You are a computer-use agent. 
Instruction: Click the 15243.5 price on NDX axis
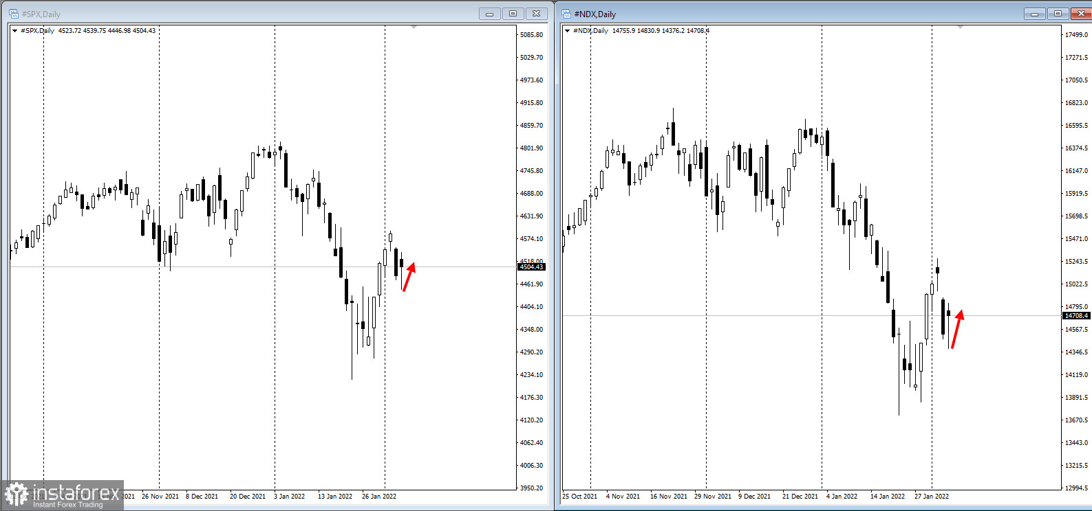coord(1076,262)
